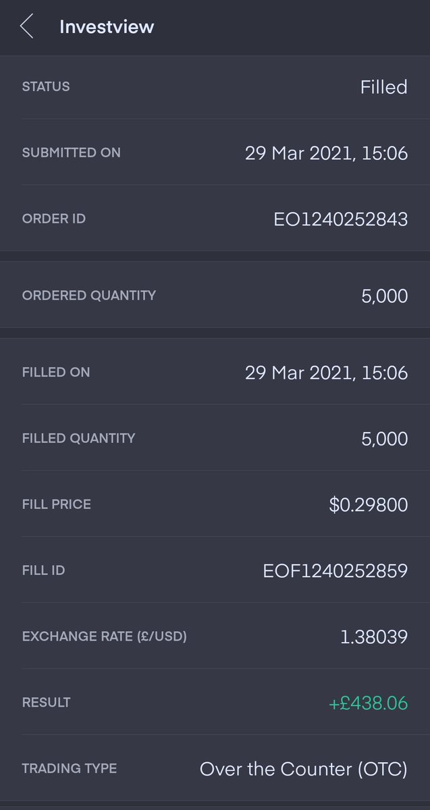430x810 pixels.
Task: Tap the back arrow icon
Action: point(26,26)
